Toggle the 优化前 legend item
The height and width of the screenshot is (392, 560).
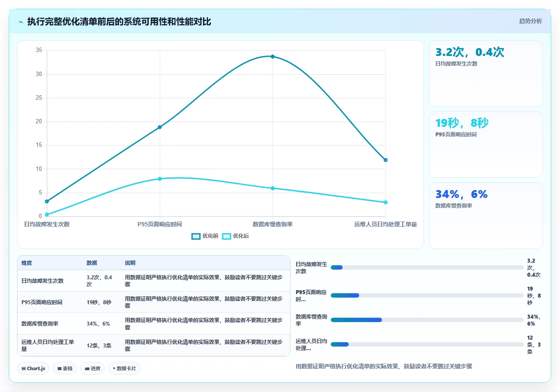pyautogui.click(x=205, y=236)
